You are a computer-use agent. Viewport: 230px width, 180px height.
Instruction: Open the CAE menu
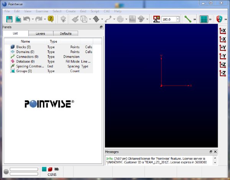[107, 11]
